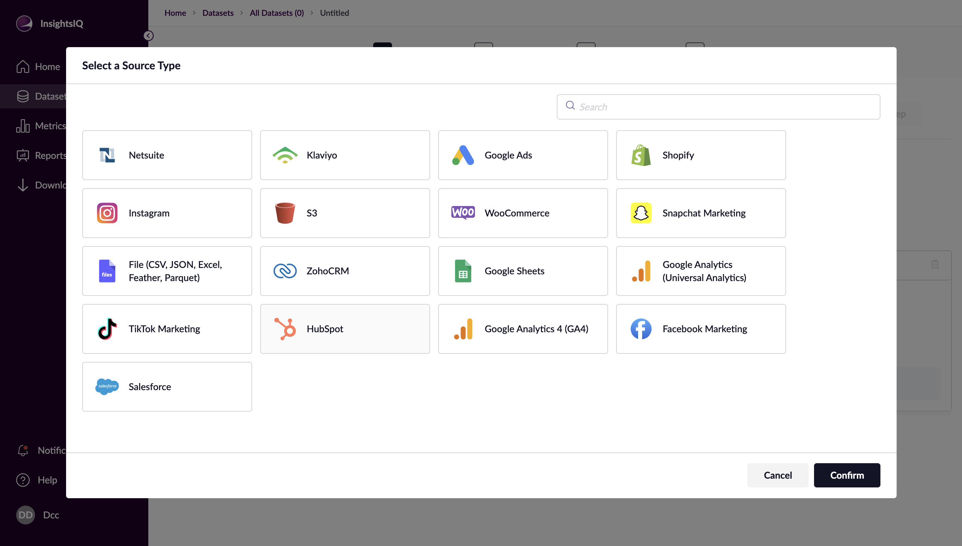Open the Datasets breadcrumb link
Image resolution: width=962 pixels, height=546 pixels.
[x=218, y=13]
